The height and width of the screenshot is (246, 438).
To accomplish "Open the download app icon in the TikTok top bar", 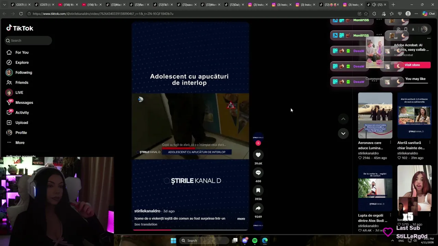I will click(x=413, y=29).
